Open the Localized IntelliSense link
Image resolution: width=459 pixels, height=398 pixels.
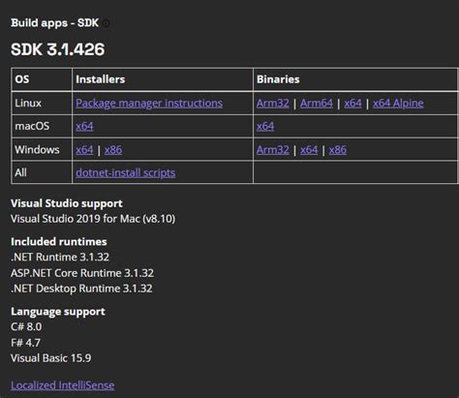(63, 385)
